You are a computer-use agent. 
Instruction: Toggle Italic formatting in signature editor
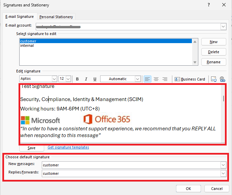86,79
